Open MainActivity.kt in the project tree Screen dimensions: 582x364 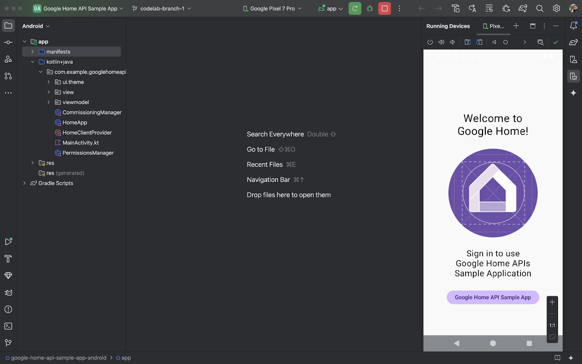(x=80, y=143)
